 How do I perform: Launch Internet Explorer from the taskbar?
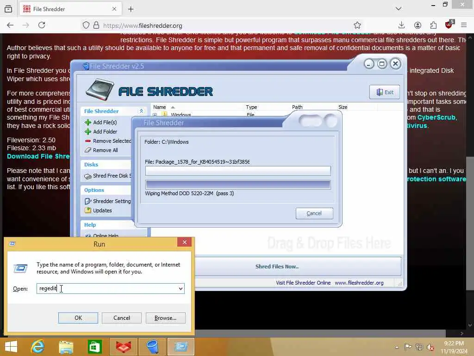click(x=37, y=347)
